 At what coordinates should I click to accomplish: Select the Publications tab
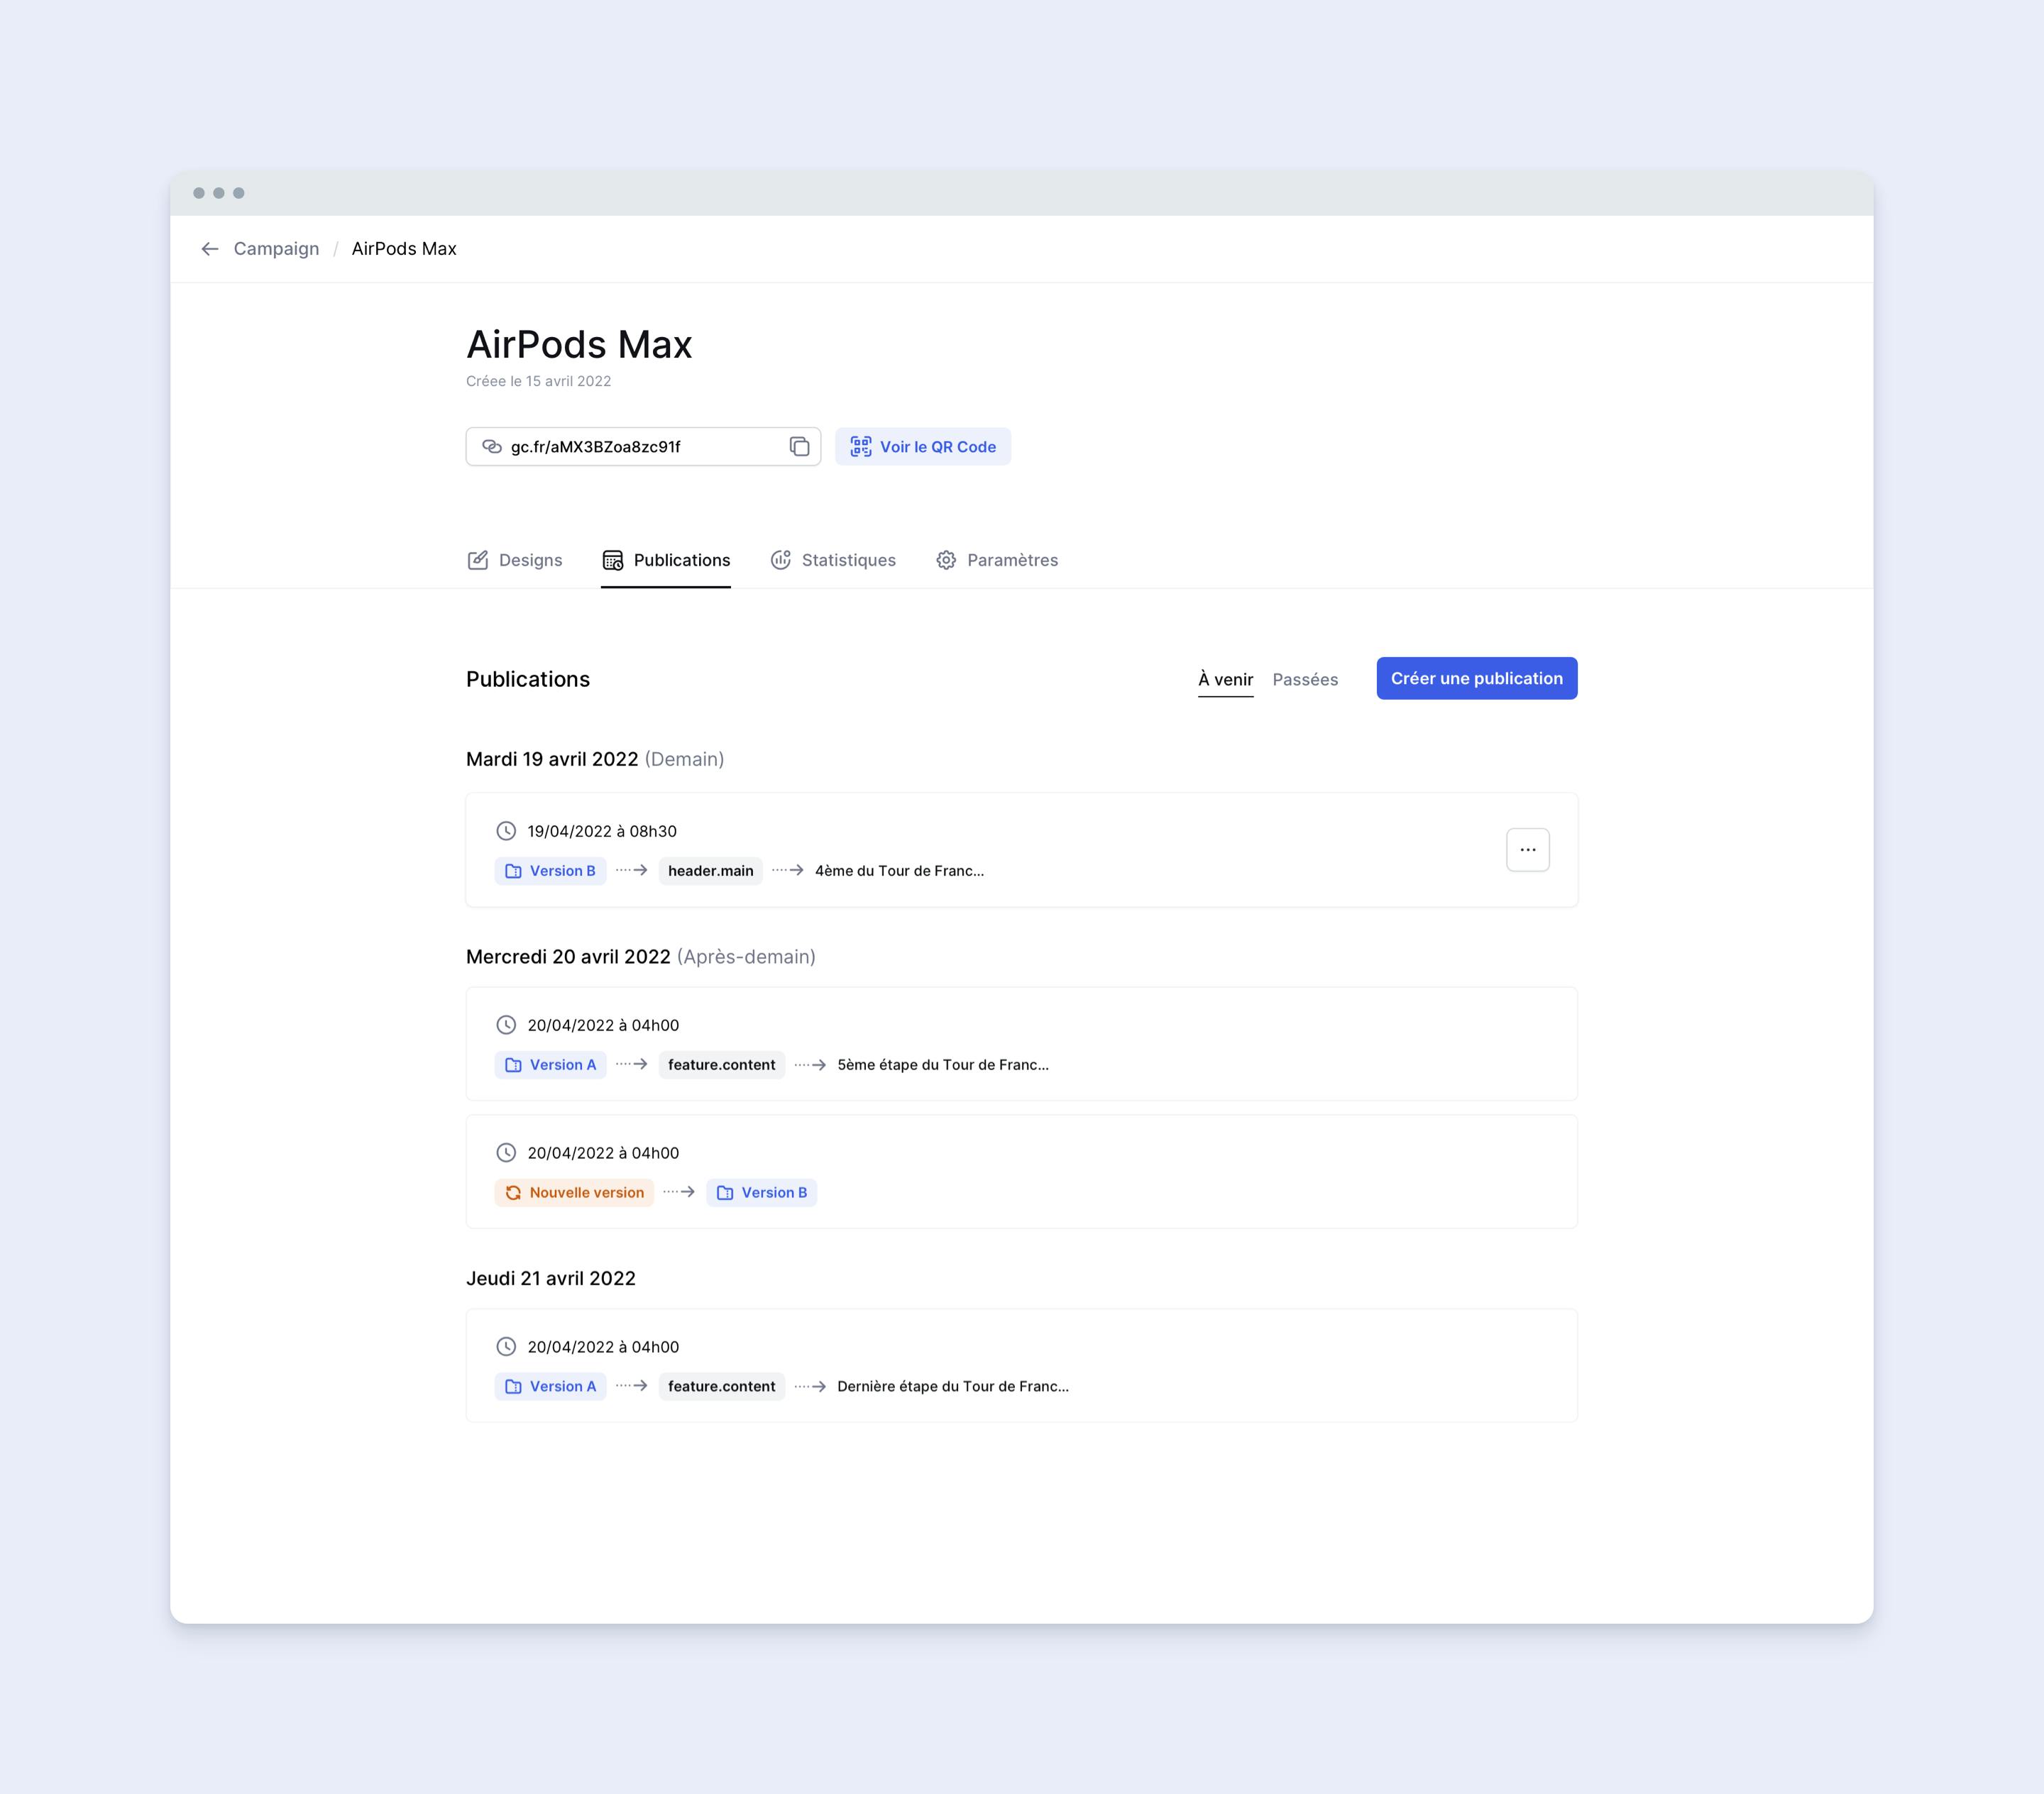[x=666, y=560]
